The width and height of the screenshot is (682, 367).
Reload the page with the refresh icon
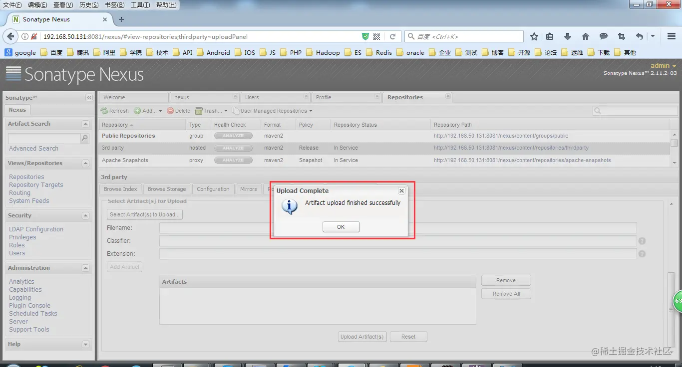pyautogui.click(x=393, y=36)
